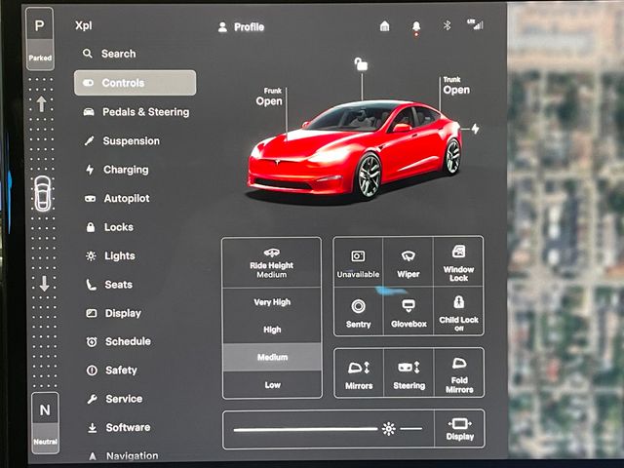Image resolution: width=624 pixels, height=468 pixels.
Task: Click the satellite map view
Action: click(x=565, y=231)
